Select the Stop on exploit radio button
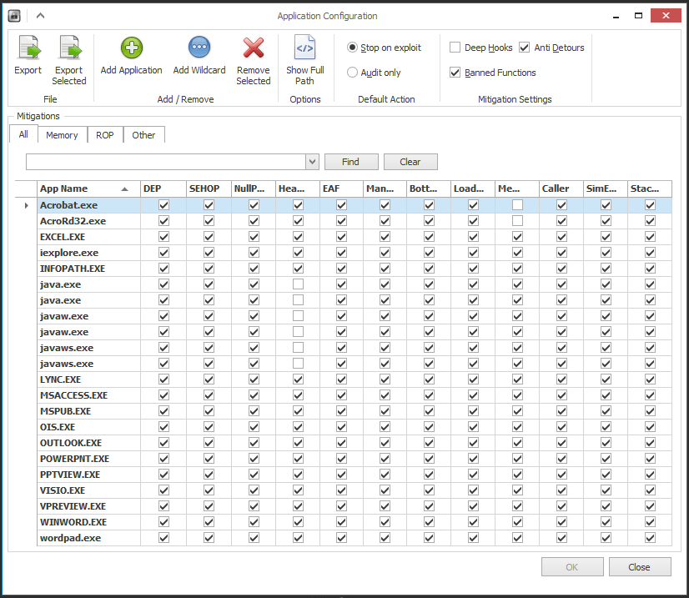Screen dimensions: 689x598 point(352,48)
